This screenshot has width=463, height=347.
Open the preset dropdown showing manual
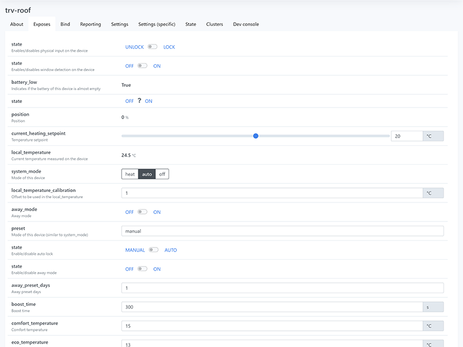coord(282,231)
